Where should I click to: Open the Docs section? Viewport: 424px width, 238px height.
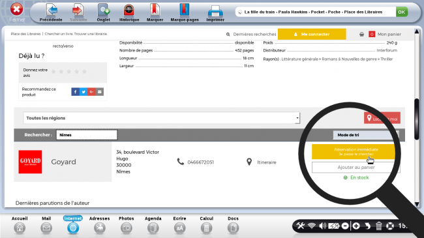(x=233, y=225)
